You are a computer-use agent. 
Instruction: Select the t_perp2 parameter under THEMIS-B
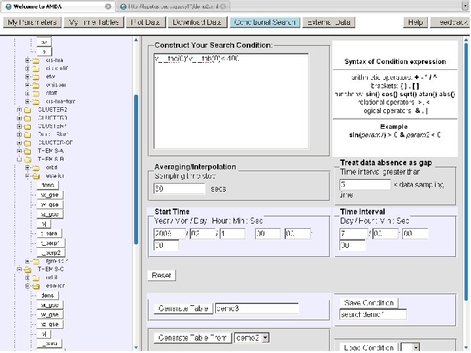coord(51,253)
